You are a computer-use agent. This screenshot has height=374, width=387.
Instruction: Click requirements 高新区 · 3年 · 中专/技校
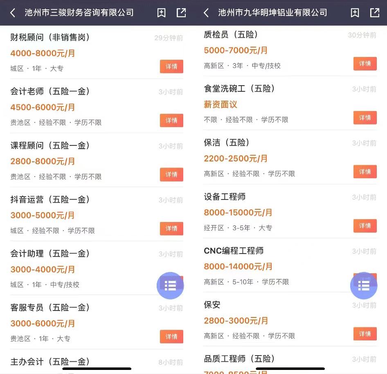pyautogui.click(x=242, y=66)
